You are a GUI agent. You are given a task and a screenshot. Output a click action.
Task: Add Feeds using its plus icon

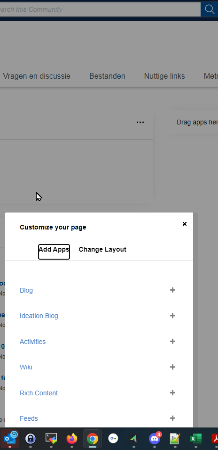(x=172, y=418)
